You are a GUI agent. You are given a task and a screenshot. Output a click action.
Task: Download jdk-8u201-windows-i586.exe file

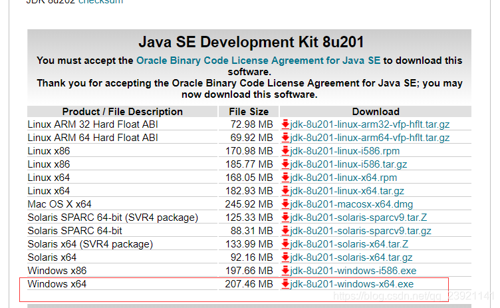(x=353, y=271)
